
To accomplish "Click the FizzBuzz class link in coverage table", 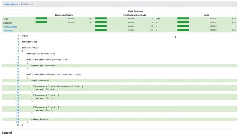I will (7, 23).
